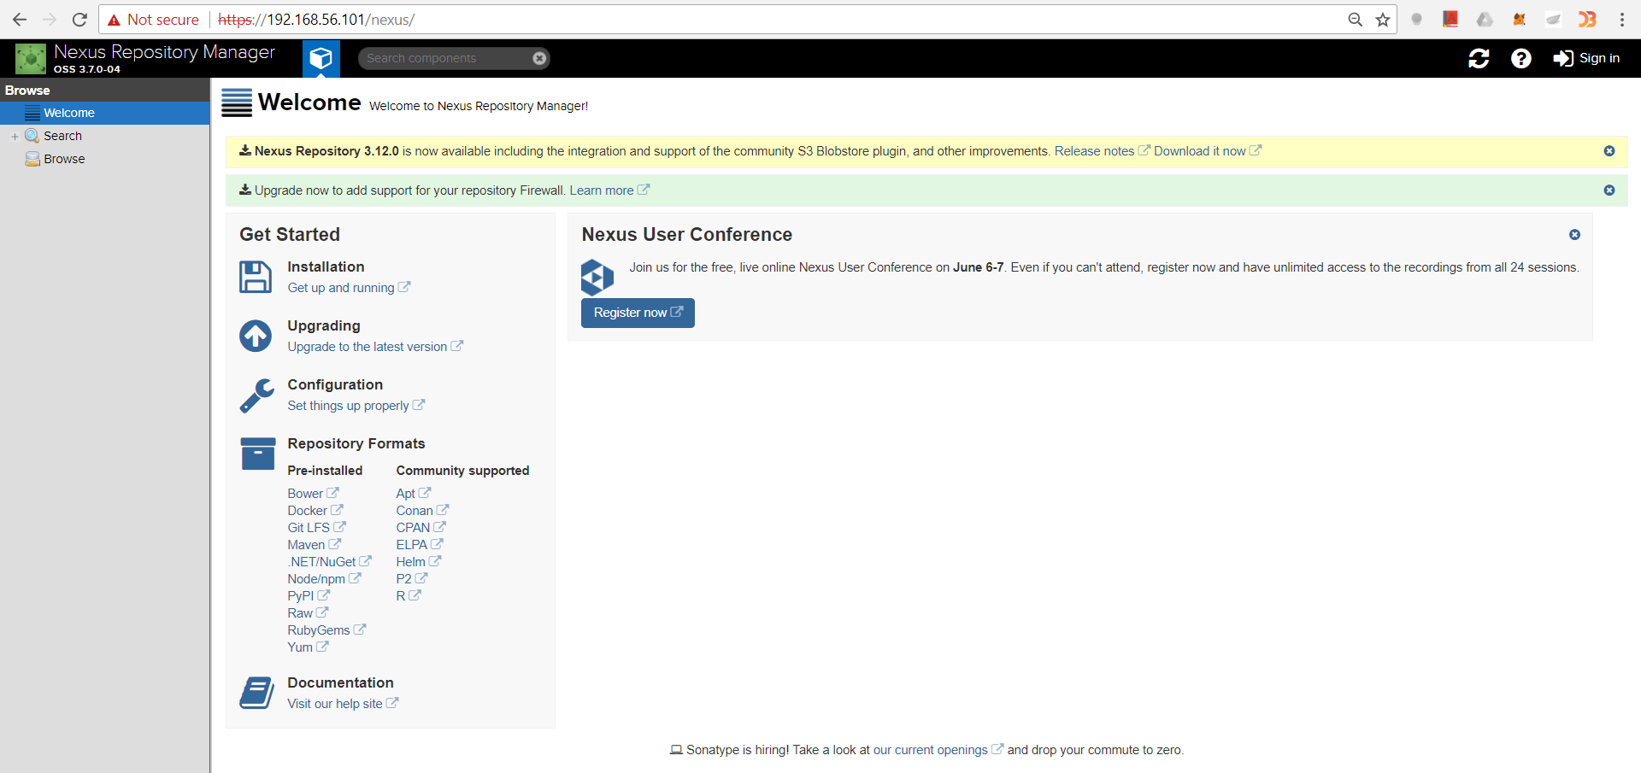Bookmark this page with the star icon
The height and width of the screenshot is (773, 1641).
(x=1383, y=20)
